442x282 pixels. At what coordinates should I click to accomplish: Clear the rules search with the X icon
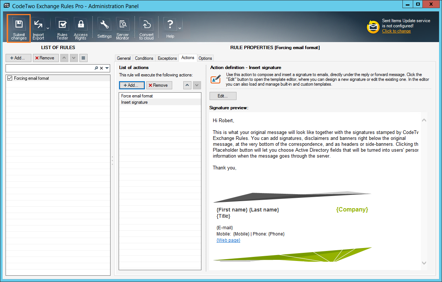[102, 68]
